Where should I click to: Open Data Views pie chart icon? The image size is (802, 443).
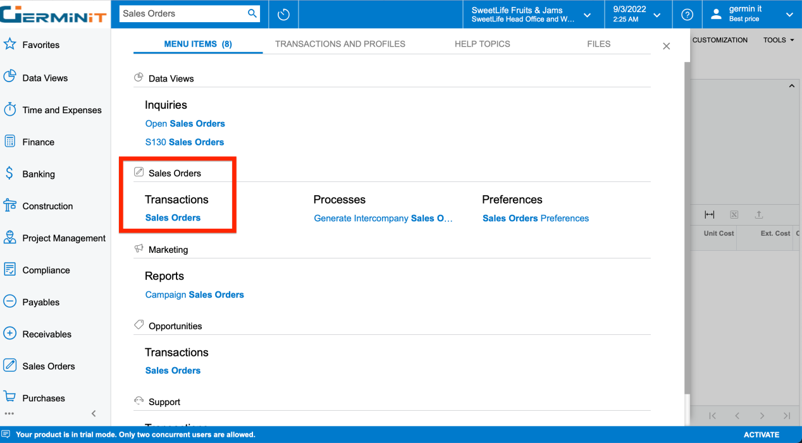pos(9,77)
